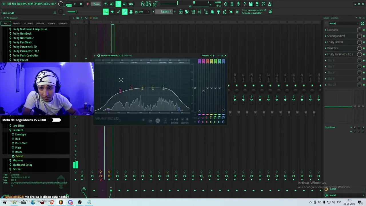Screen dimensions: 366x206
Task: Open the help question mark icon
Action: [244, 4]
